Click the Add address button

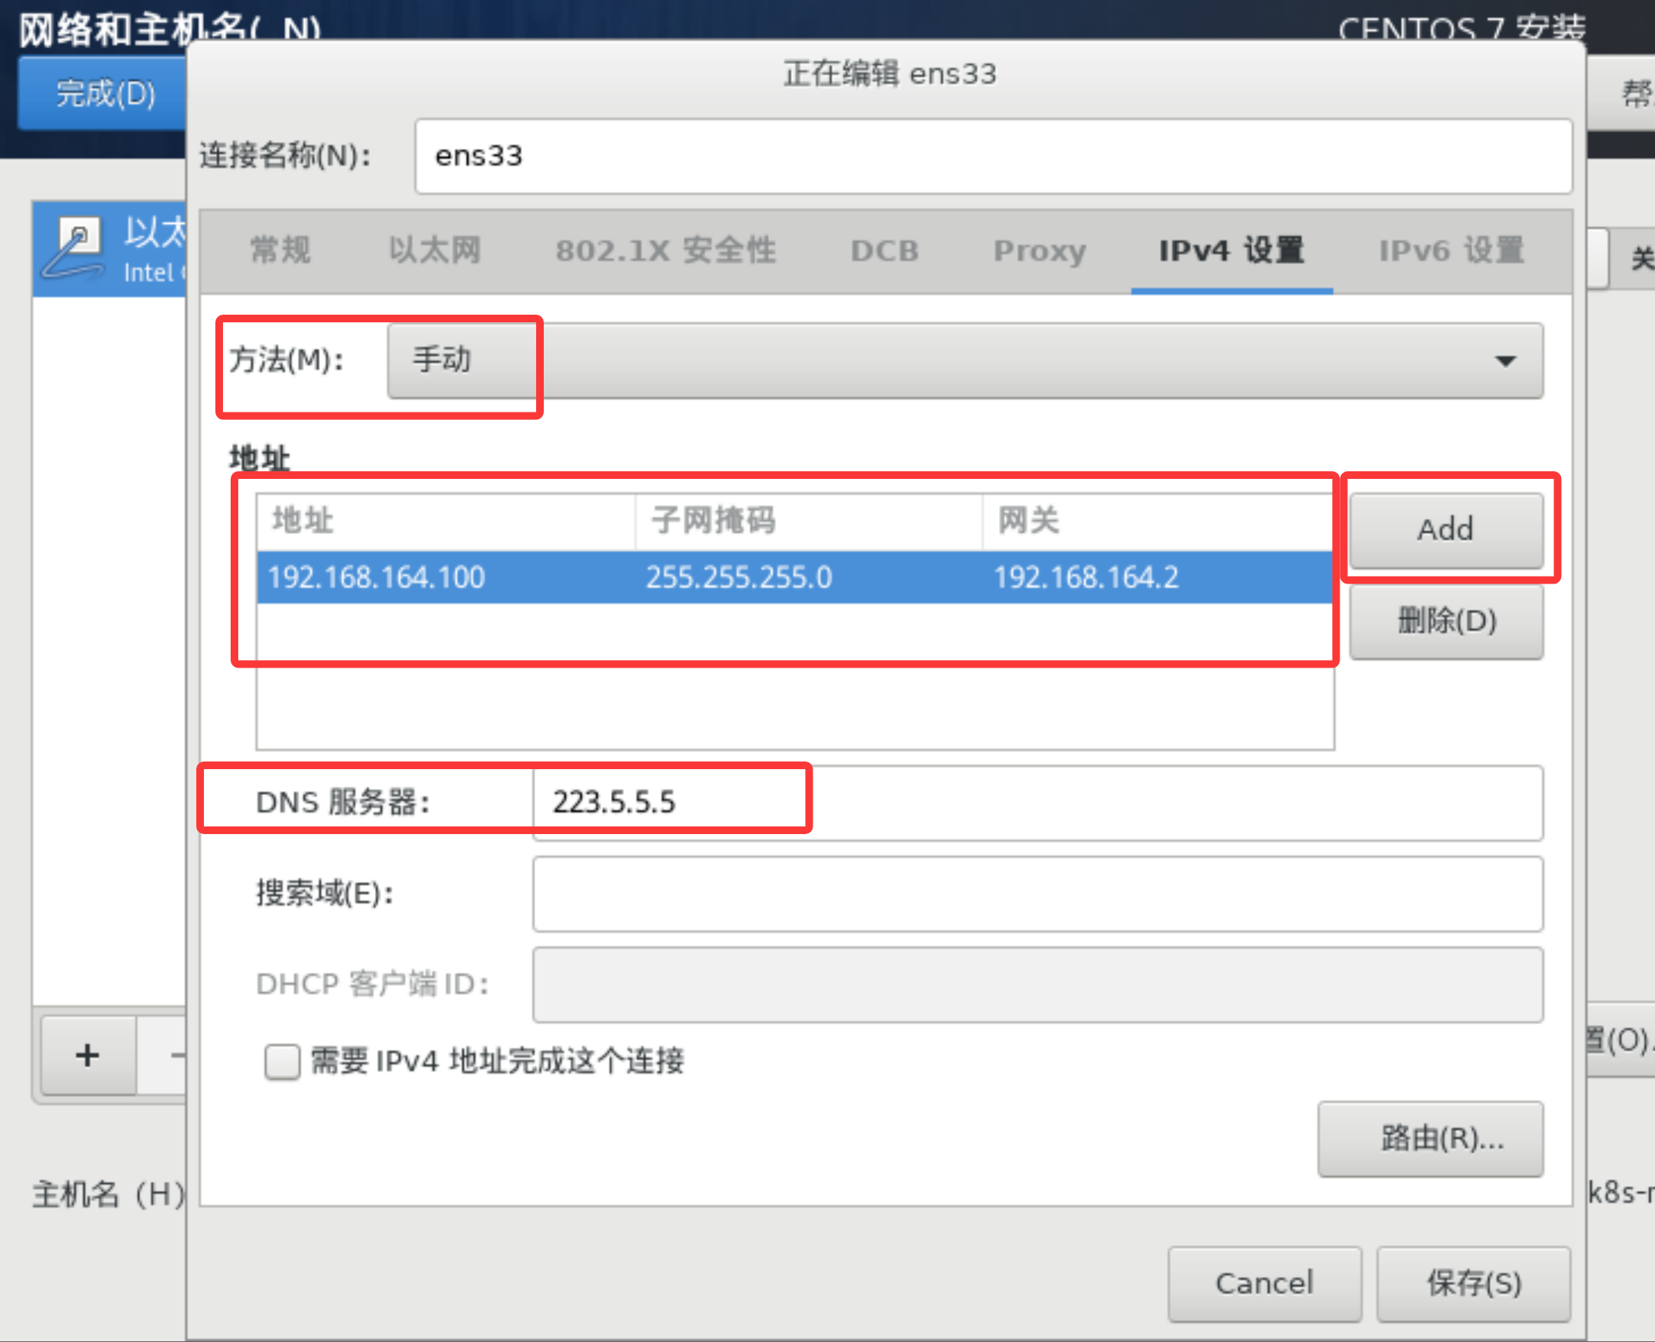(1445, 530)
